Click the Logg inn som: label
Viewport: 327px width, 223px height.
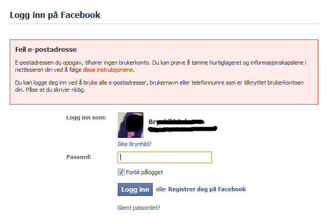pos(86,117)
